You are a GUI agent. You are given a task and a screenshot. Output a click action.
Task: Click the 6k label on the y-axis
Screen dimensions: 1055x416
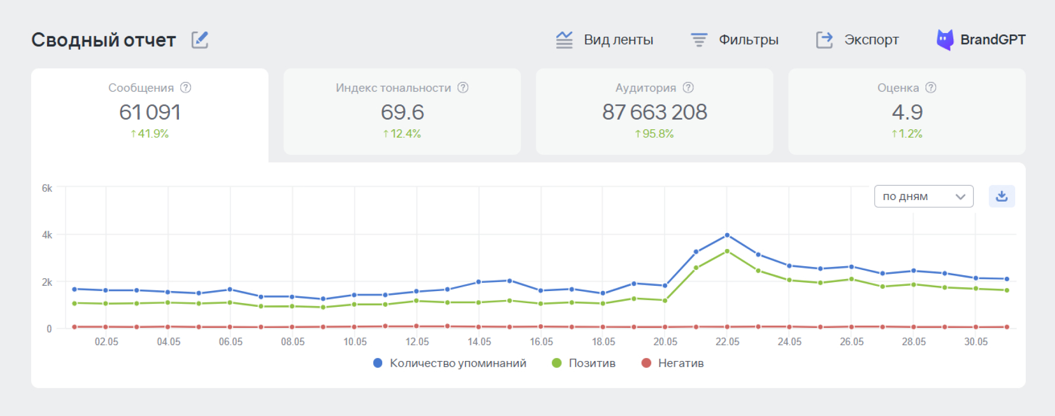(47, 188)
